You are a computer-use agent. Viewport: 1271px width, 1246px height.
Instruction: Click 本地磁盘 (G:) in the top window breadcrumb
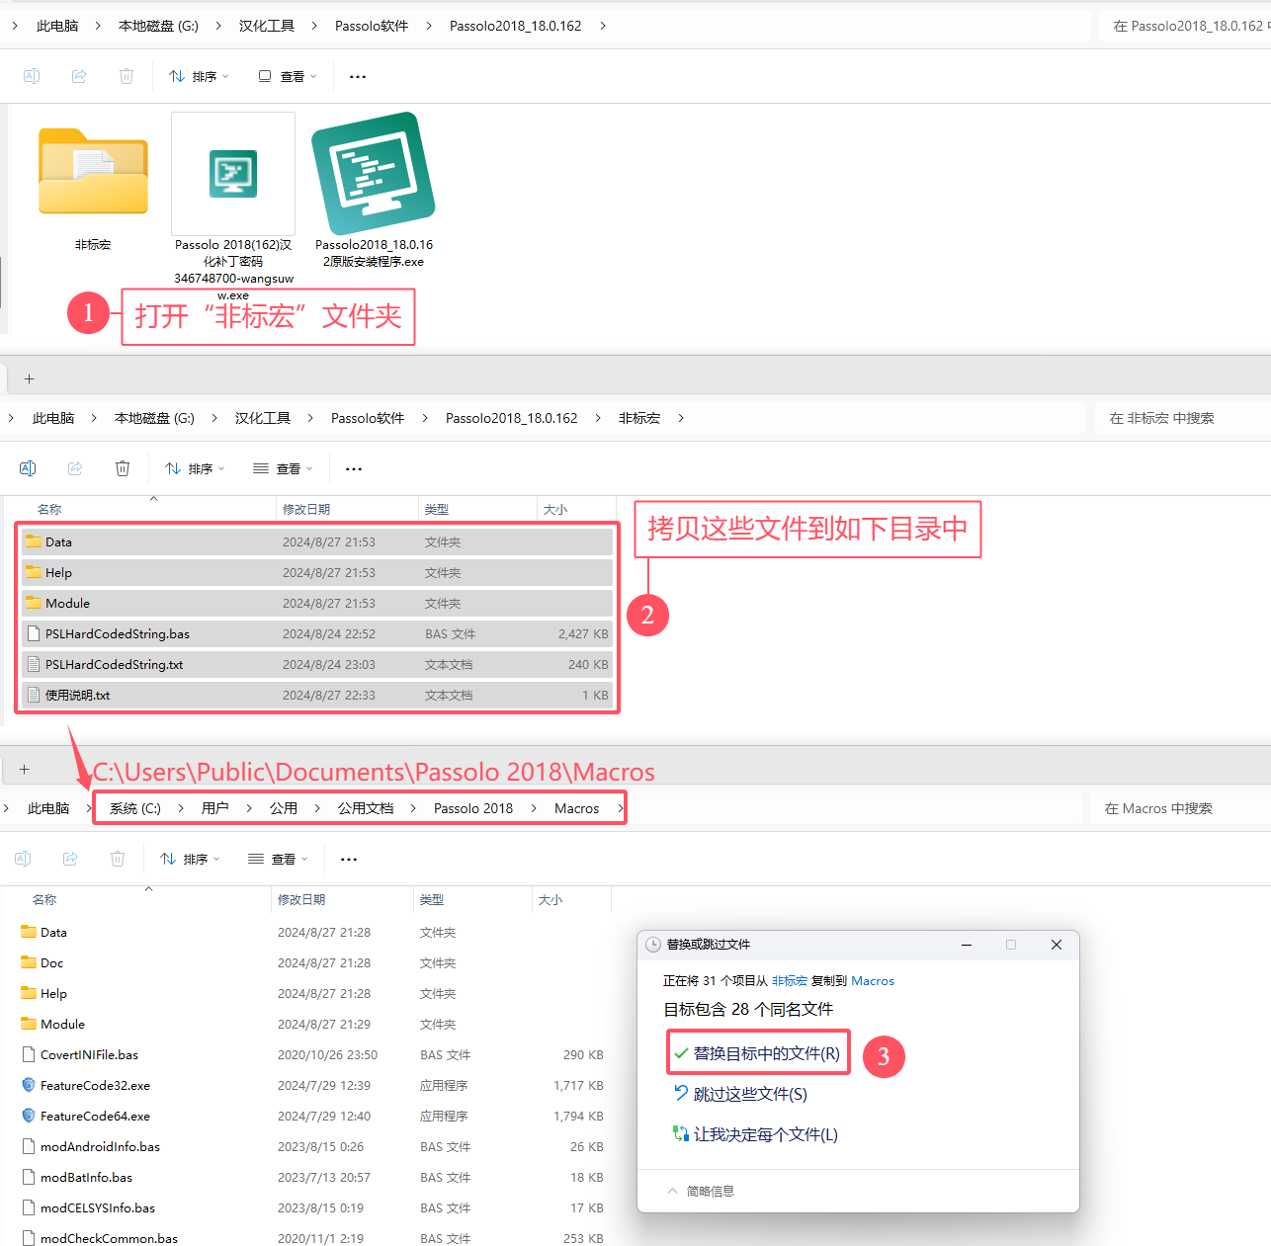tap(158, 26)
